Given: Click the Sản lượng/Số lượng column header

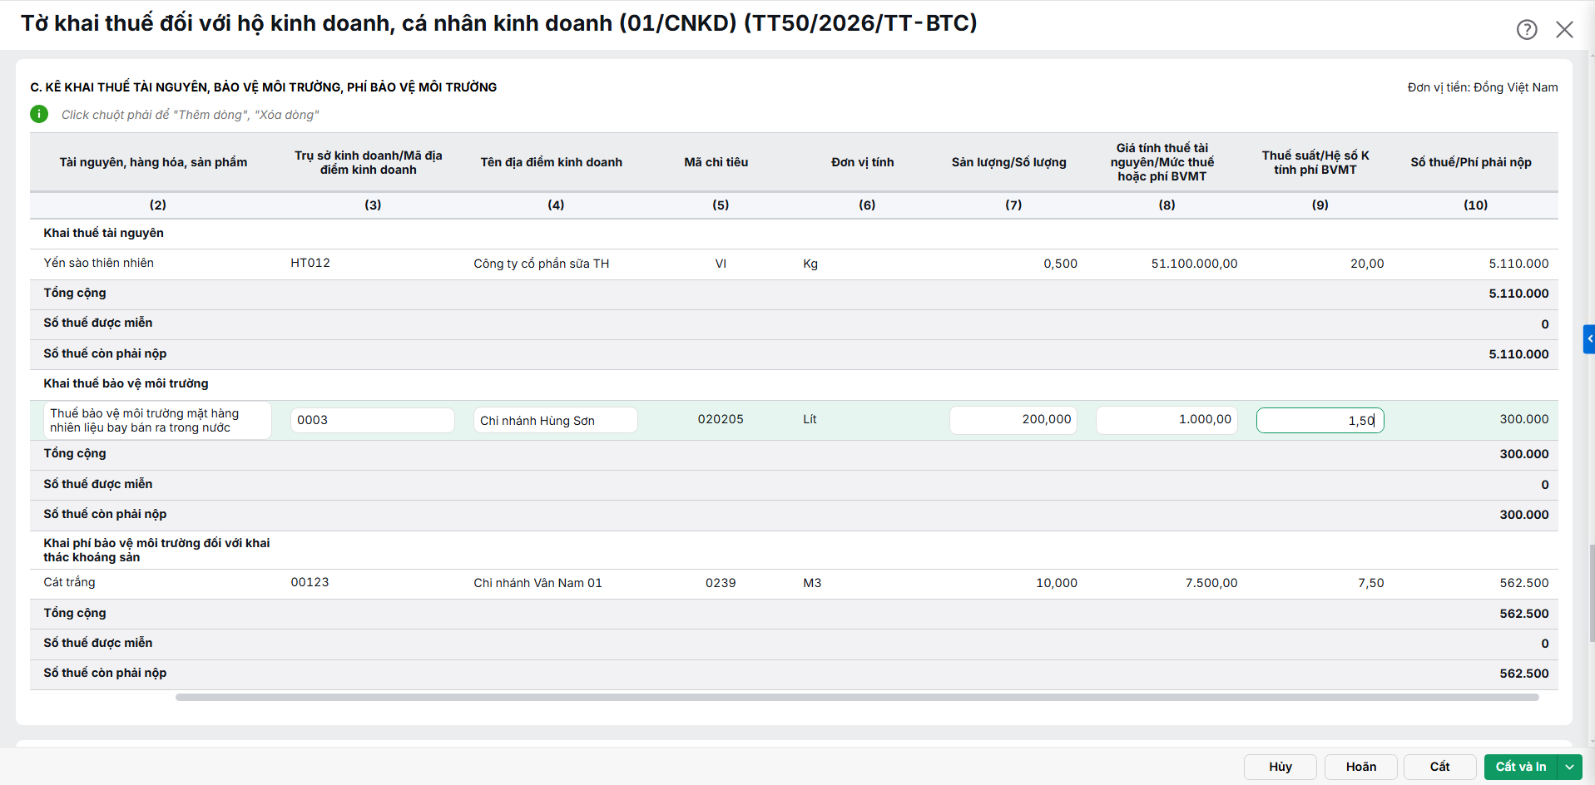Looking at the screenshot, I should [1008, 162].
